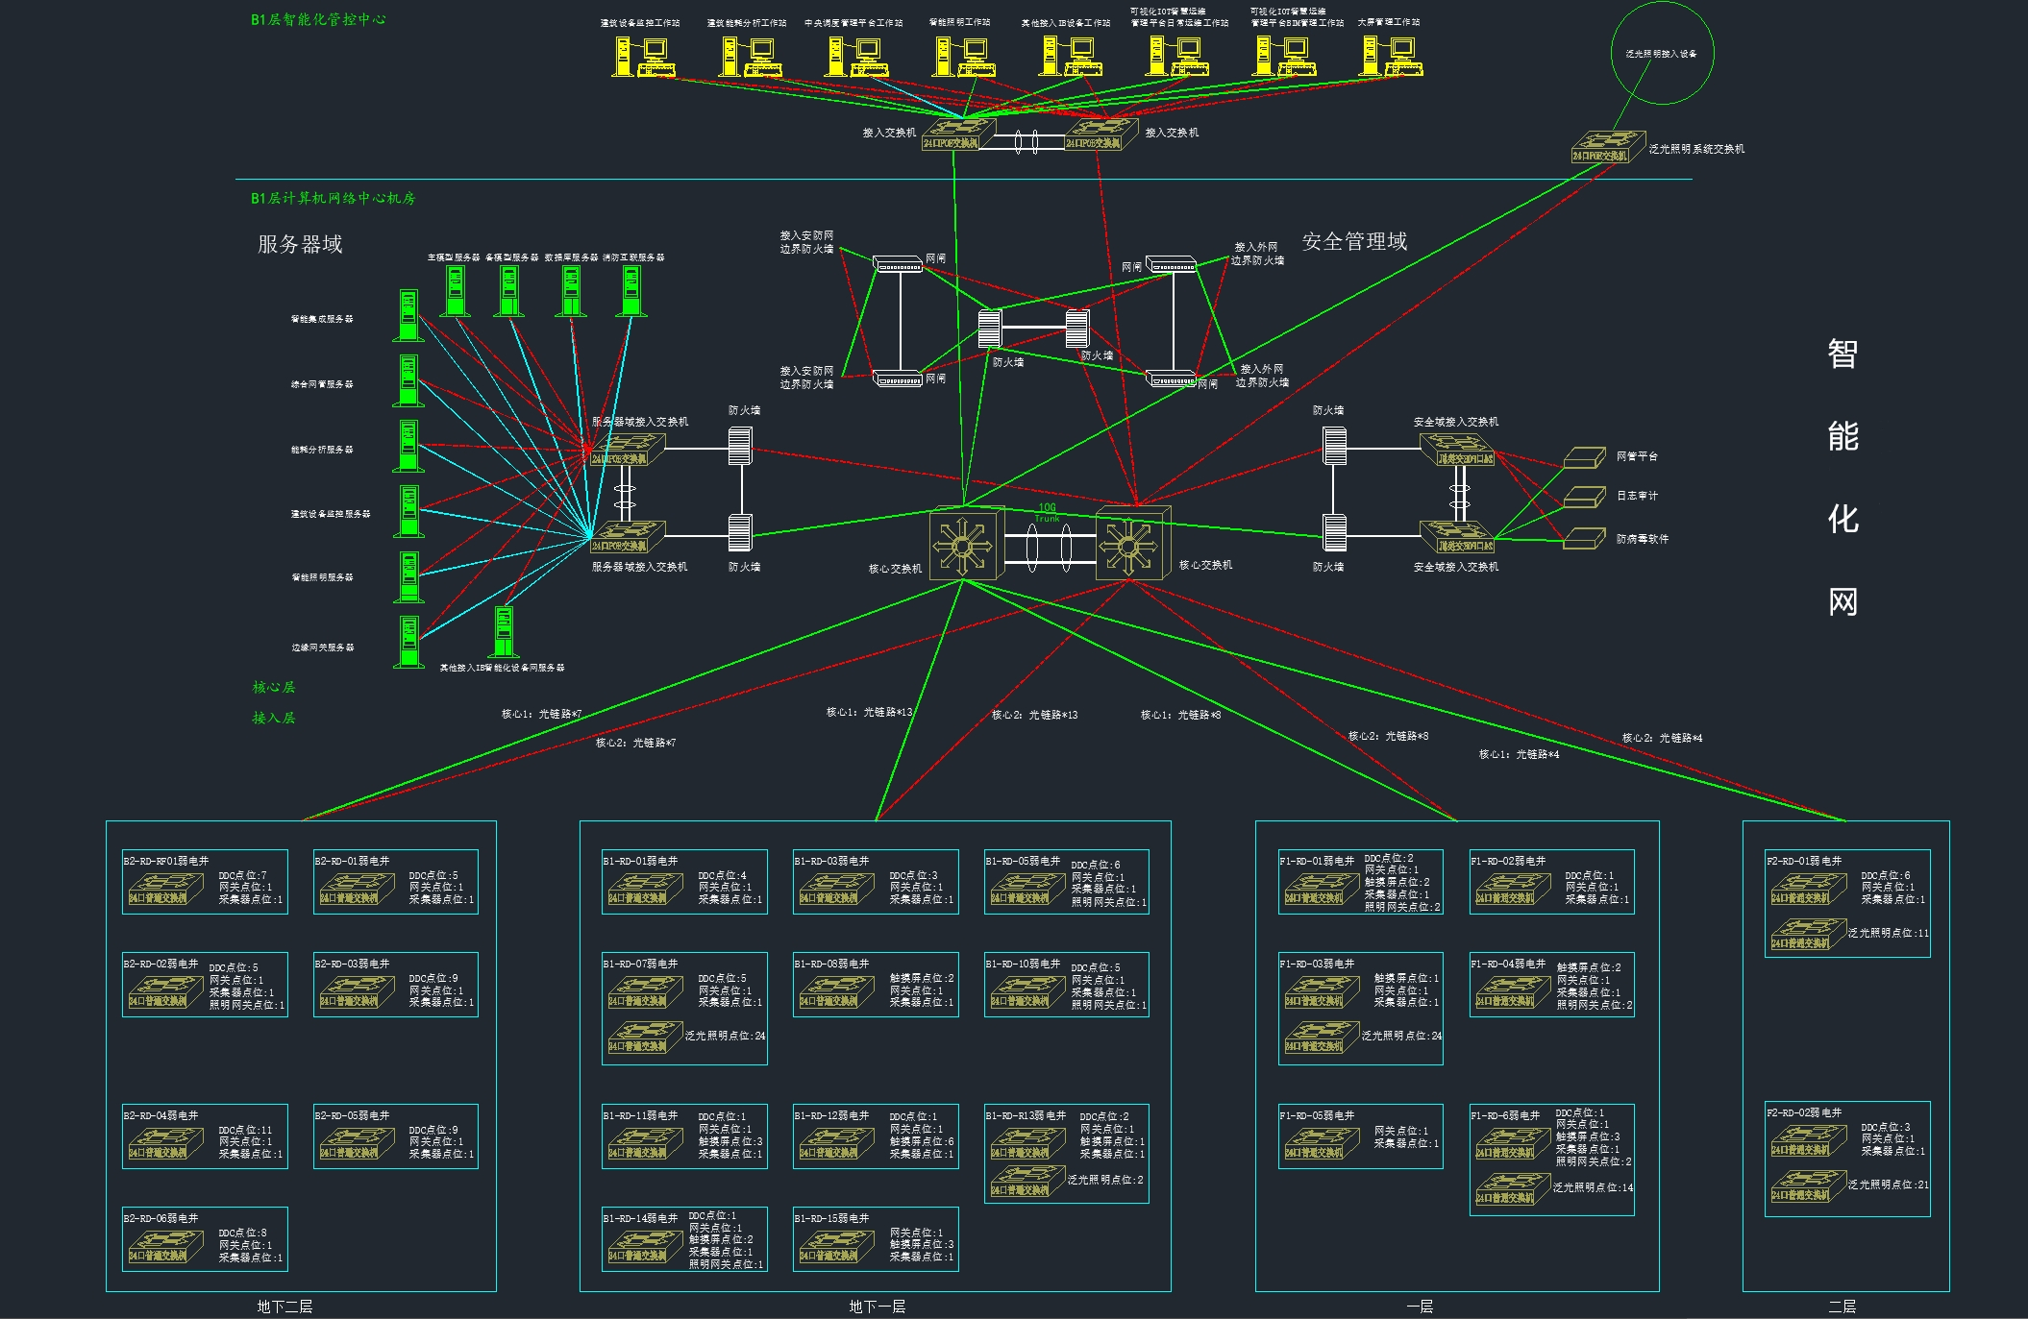Click the 智能集成服务器 server icon

[x=408, y=315]
